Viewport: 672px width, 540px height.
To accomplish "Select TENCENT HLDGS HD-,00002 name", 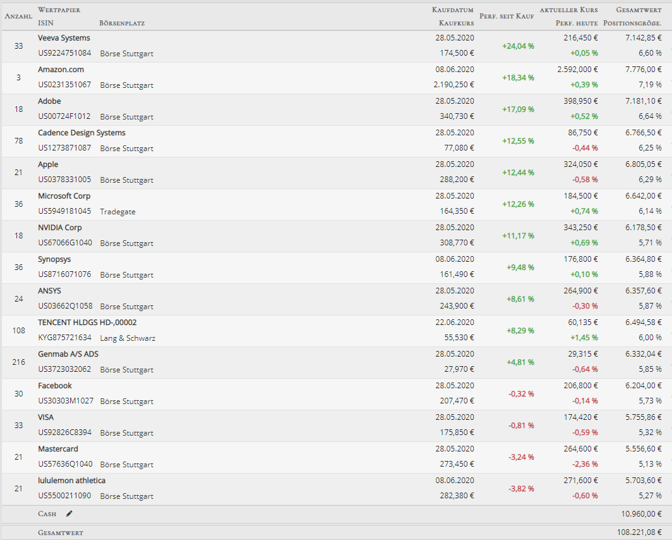I will coord(87,322).
